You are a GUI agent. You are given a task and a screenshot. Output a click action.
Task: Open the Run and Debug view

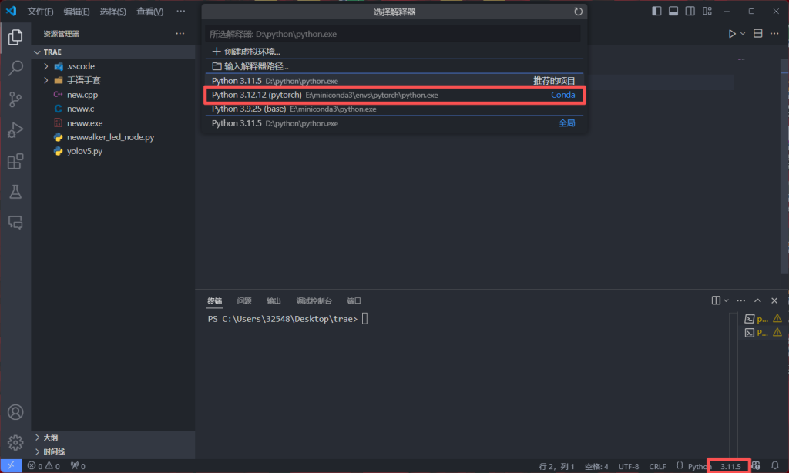click(15, 130)
